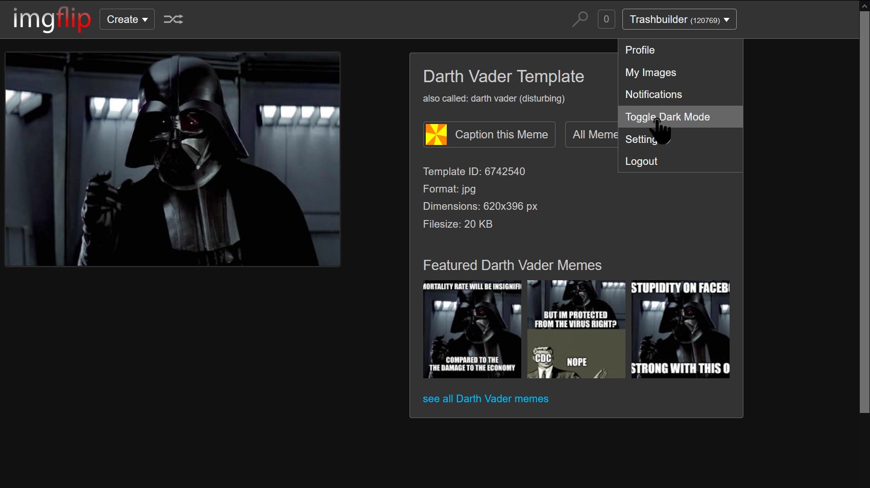Click the All Memes button
This screenshot has width=870, height=488.
592,134
